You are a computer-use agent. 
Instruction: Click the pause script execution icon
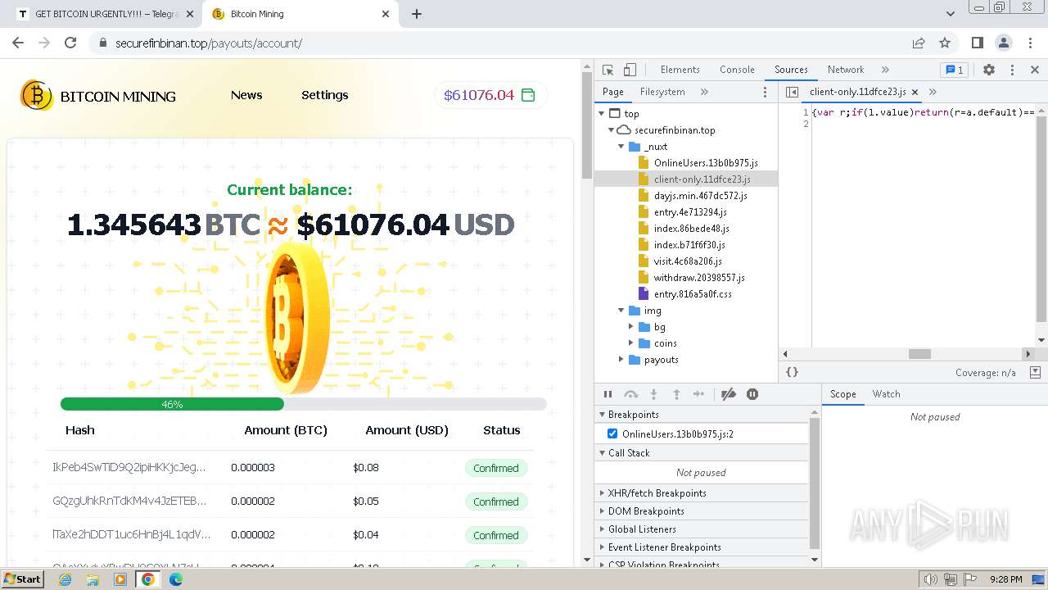608,394
